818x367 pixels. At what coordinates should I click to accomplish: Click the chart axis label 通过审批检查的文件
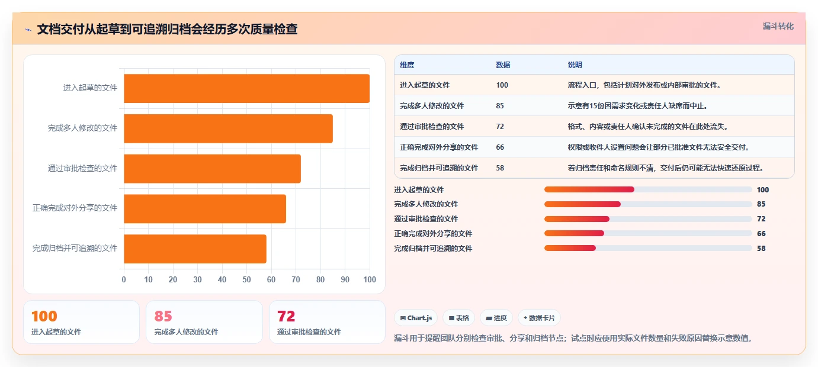coord(83,169)
